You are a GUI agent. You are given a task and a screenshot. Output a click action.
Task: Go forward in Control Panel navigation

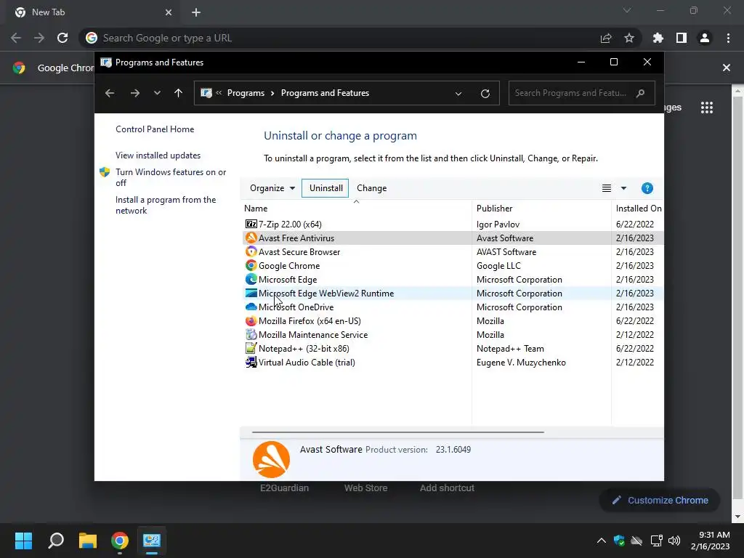tap(135, 93)
